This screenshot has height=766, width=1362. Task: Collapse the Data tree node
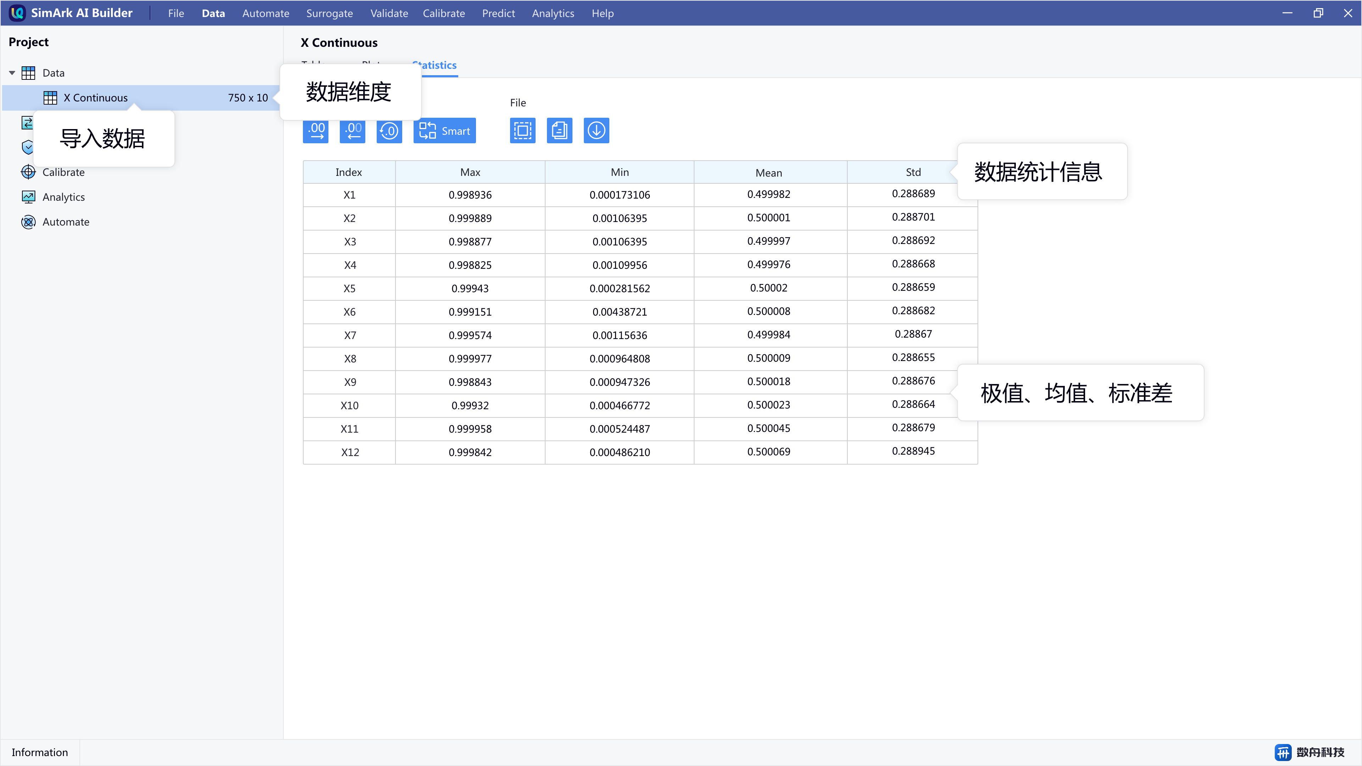click(12, 73)
